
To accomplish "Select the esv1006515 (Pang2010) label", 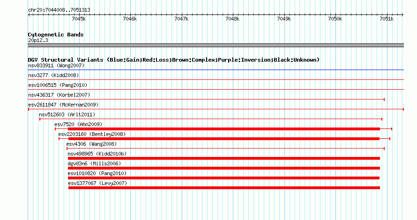I will pos(58,85).
